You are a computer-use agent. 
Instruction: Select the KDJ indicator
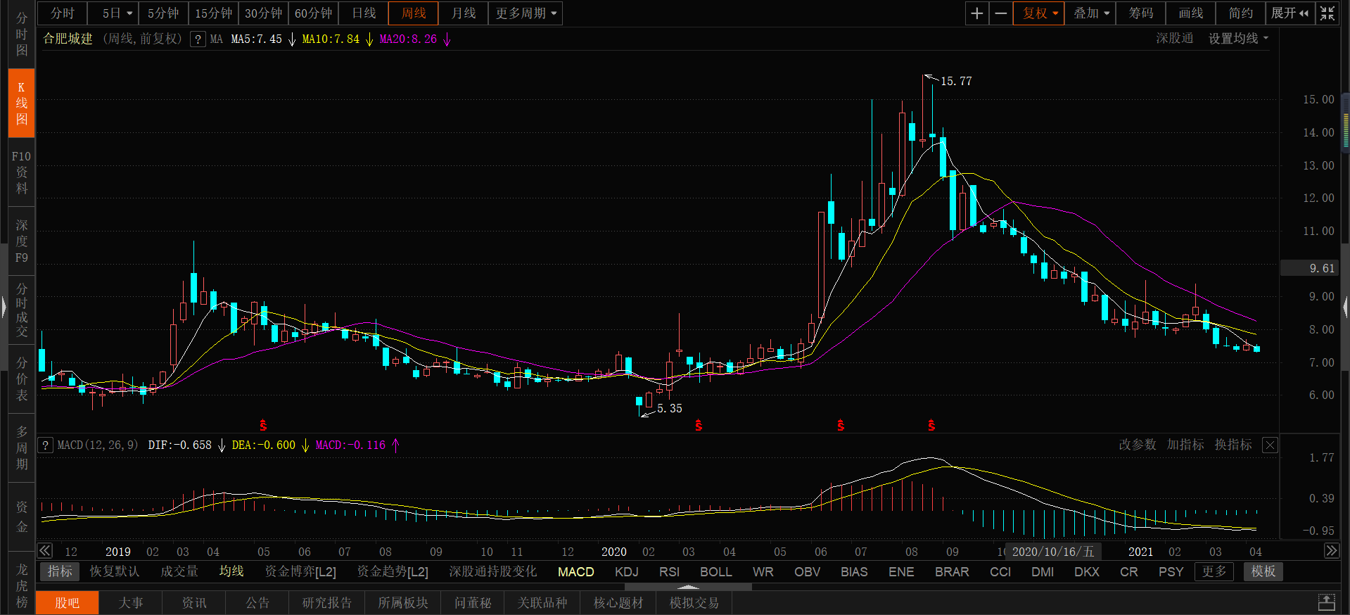[x=627, y=571]
